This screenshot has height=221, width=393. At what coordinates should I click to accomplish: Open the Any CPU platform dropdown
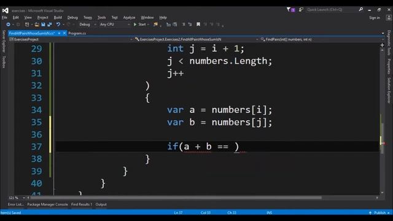[x=115, y=25]
